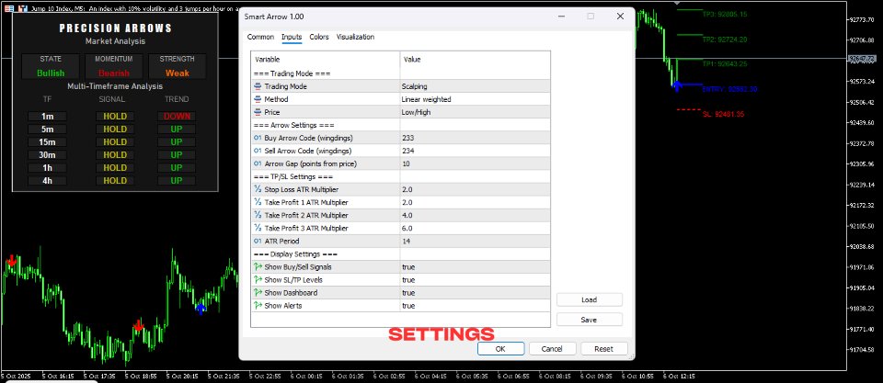Screen dimensions: 883x383
Task: Open the Visualization tab
Action: pos(355,37)
